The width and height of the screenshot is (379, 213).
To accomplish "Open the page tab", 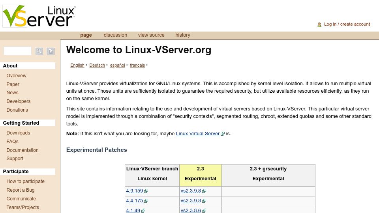I will point(86,35).
